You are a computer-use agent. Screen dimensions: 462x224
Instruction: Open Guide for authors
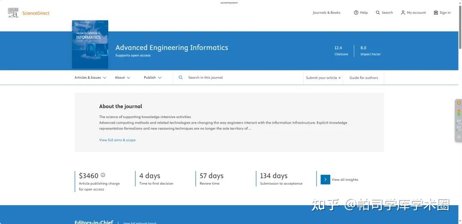364,78
